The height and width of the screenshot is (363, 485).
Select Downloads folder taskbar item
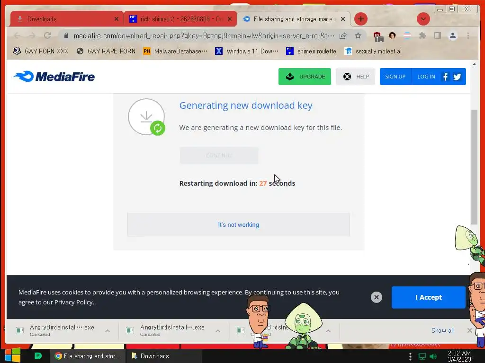164,356
